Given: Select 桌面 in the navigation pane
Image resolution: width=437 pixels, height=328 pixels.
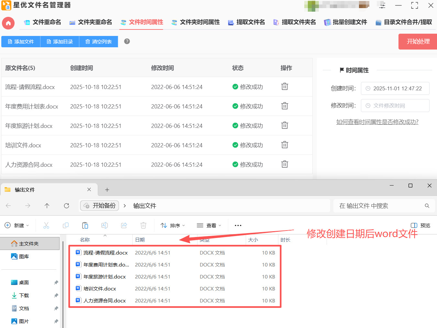Looking at the screenshot, I should coord(24,282).
